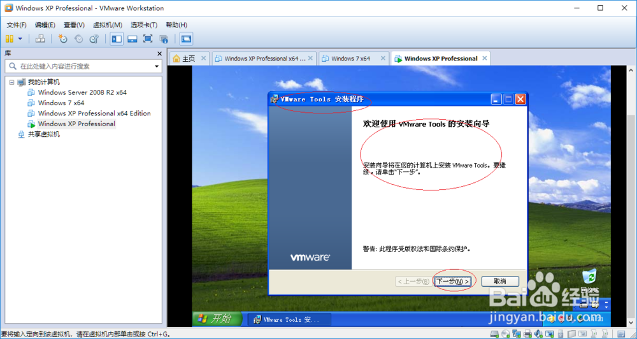Image resolution: width=637 pixels, height=339 pixels.
Task: Expand the library search dropdown arrow
Action: 157,66
